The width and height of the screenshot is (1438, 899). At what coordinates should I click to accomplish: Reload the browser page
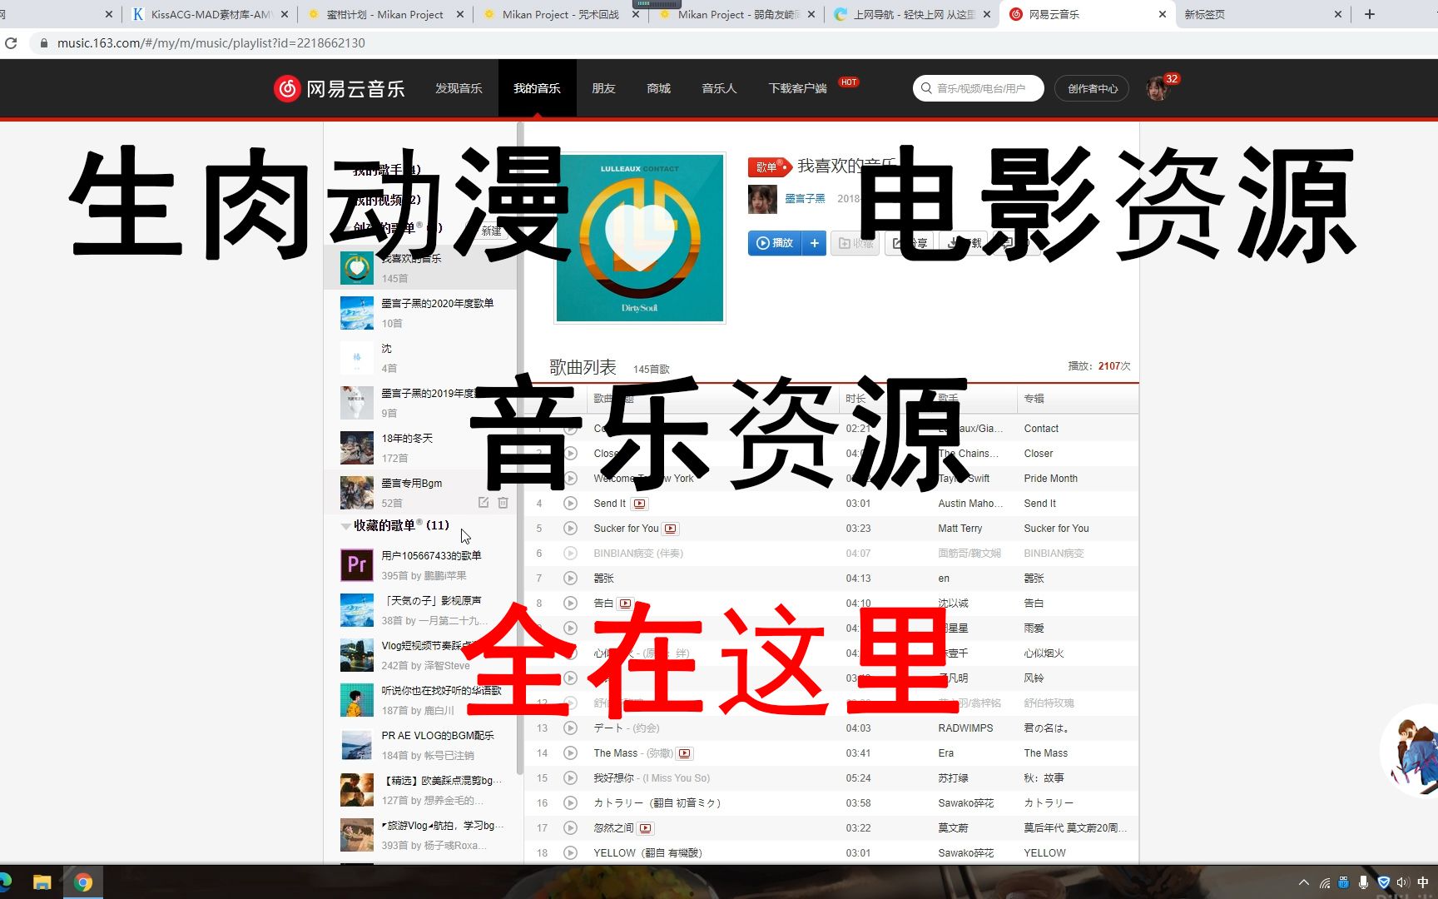click(x=11, y=43)
